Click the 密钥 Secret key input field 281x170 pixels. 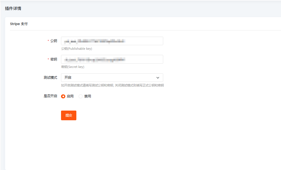(112, 59)
